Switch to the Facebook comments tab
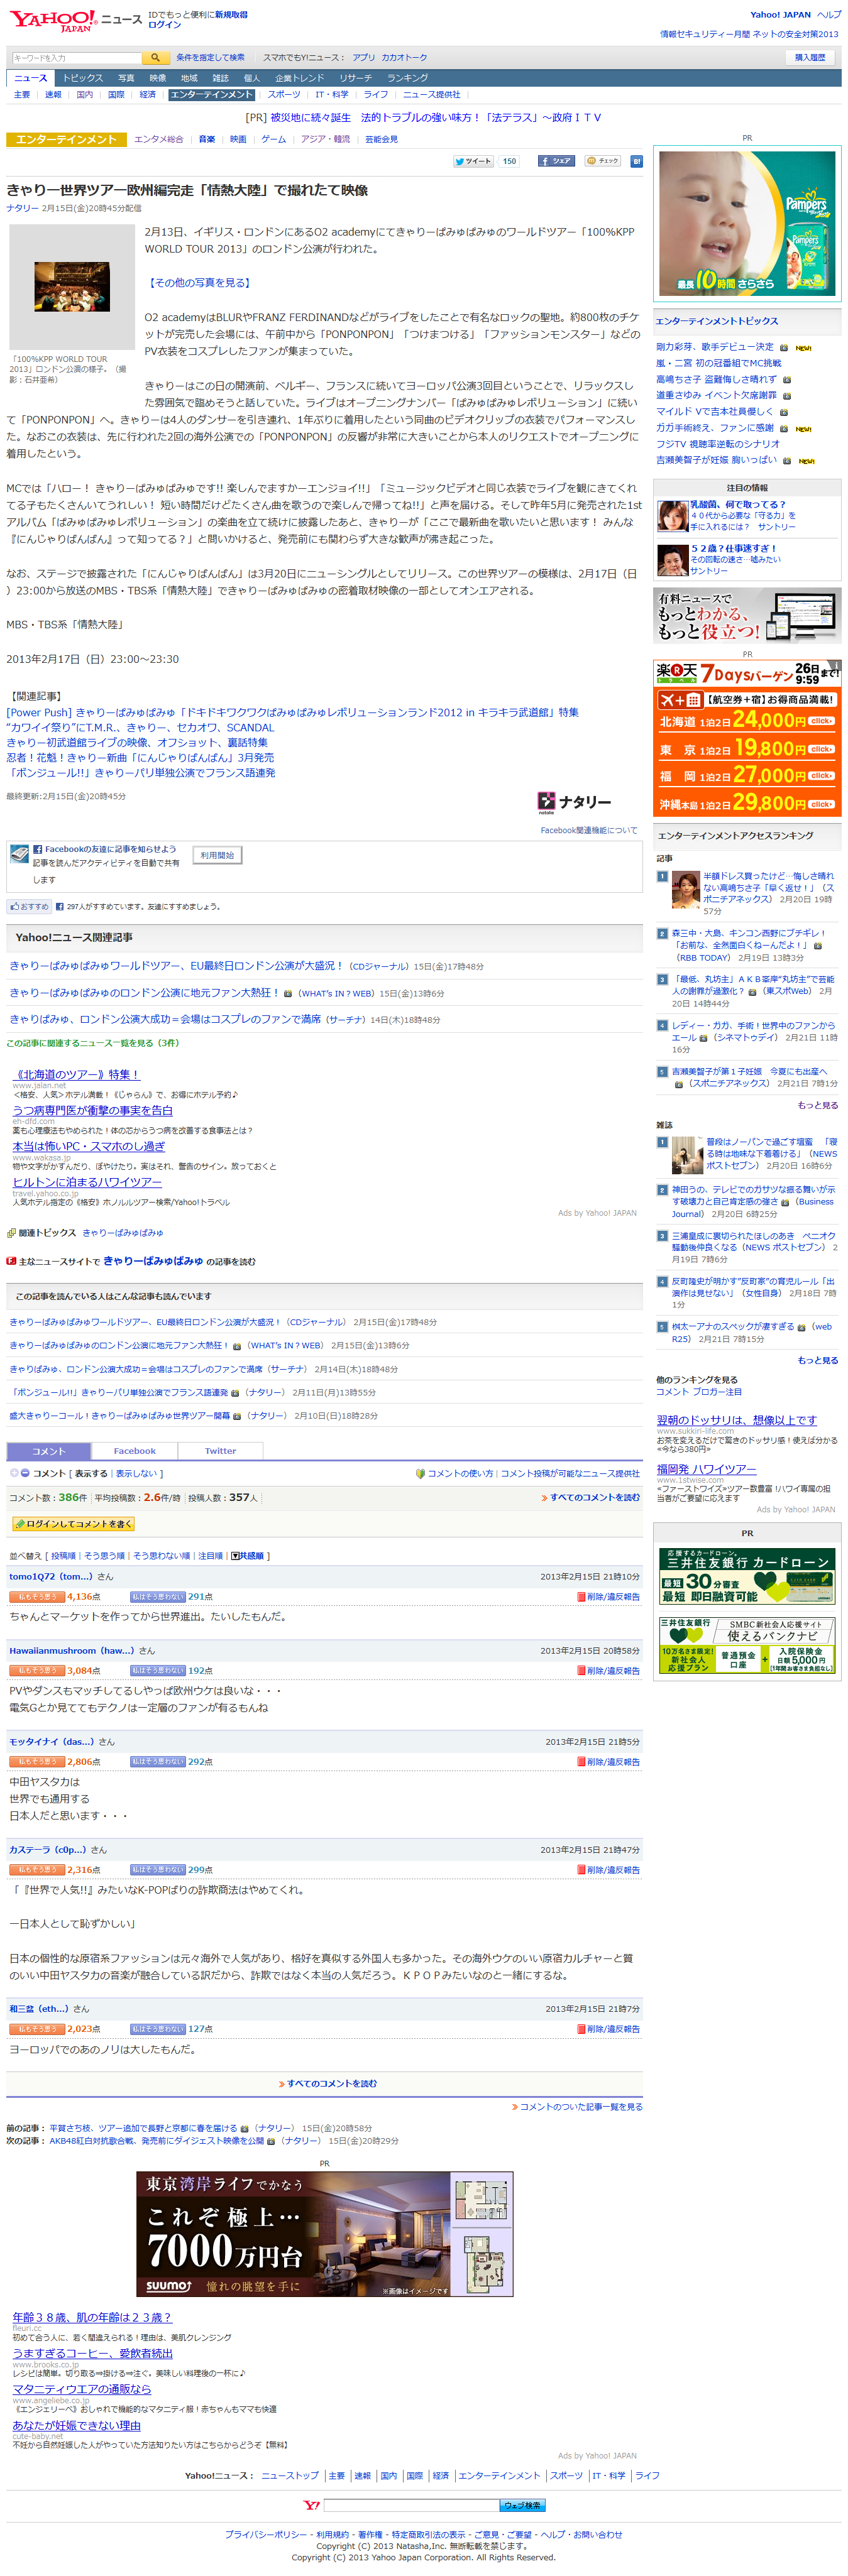Viewport: 848px width, 2576px height. [134, 1450]
